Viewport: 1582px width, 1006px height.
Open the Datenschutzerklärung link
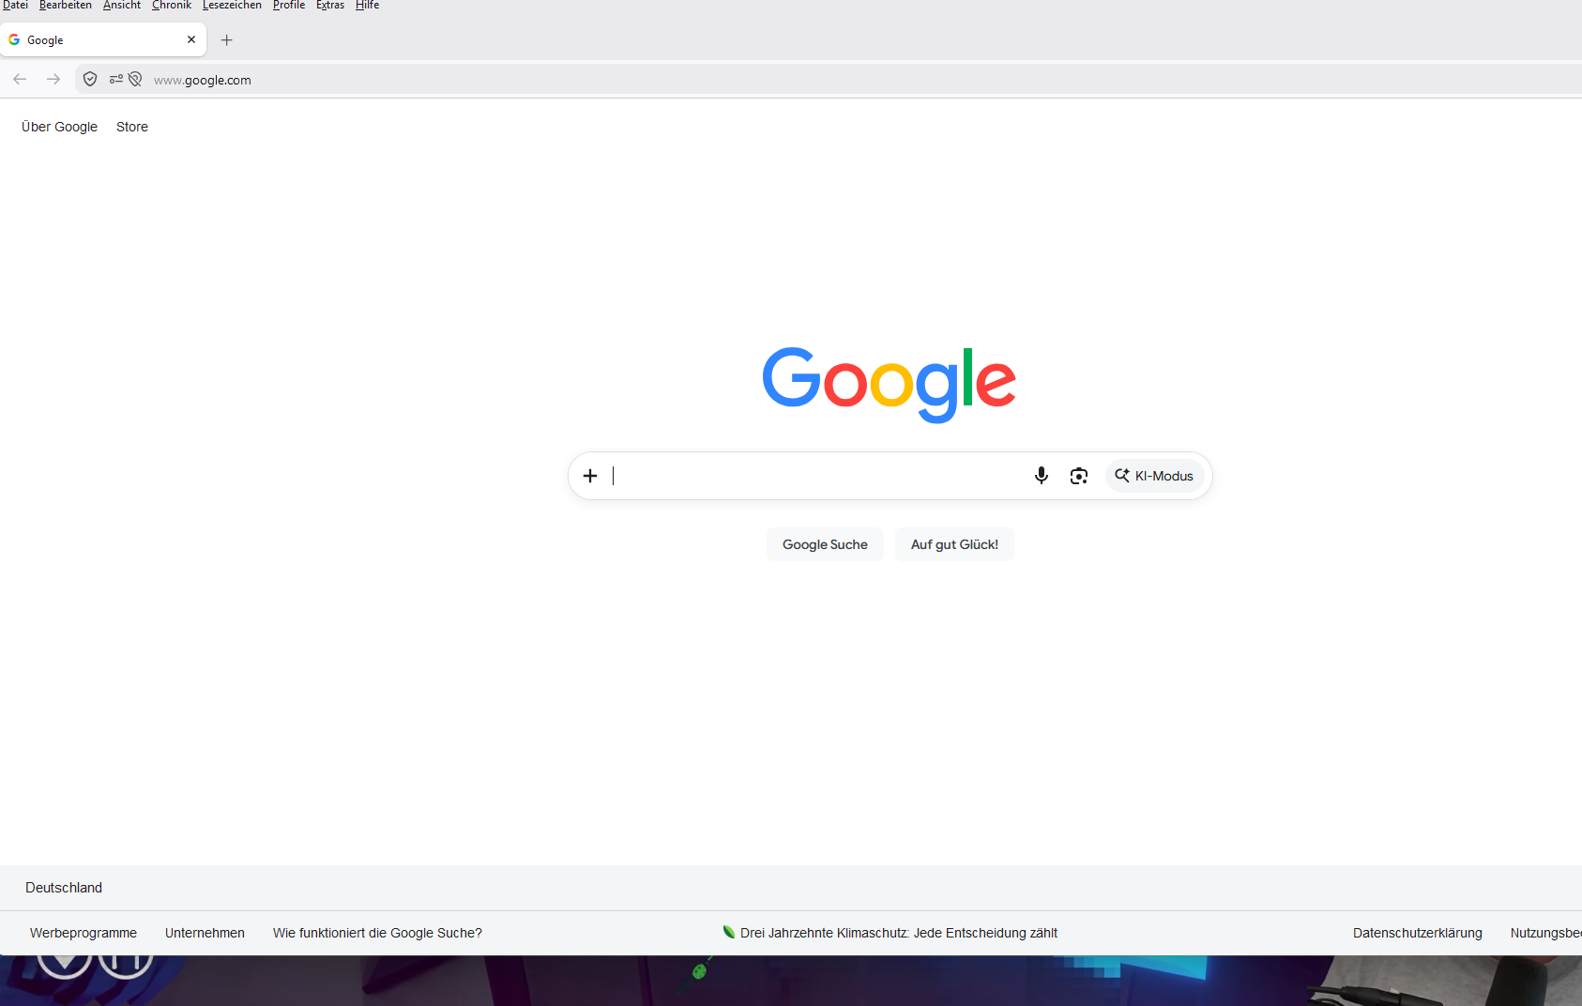[x=1417, y=933]
